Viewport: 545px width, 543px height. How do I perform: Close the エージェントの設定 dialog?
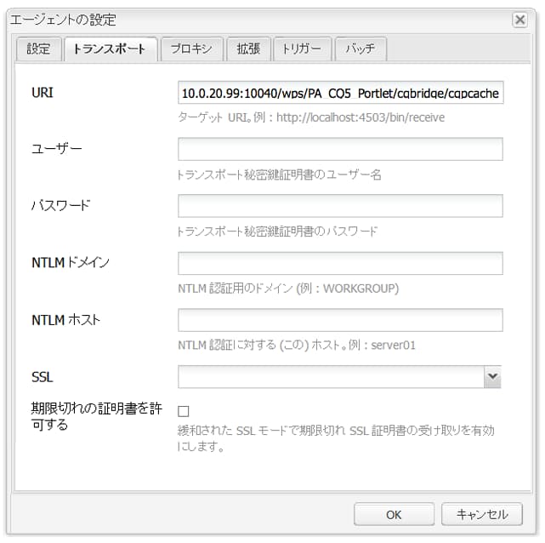click(x=519, y=20)
